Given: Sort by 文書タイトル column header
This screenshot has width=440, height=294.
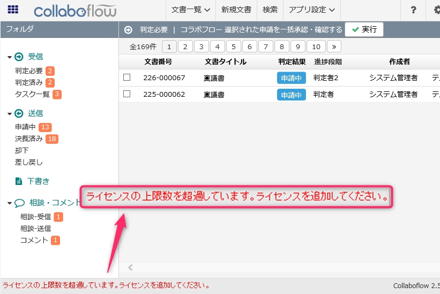Looking at the screenshot, I should [x=226, y=61].
